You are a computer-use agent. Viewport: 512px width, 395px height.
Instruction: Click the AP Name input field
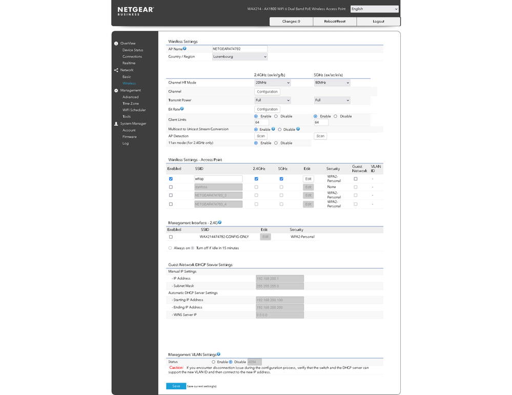[x=240, y=49]
